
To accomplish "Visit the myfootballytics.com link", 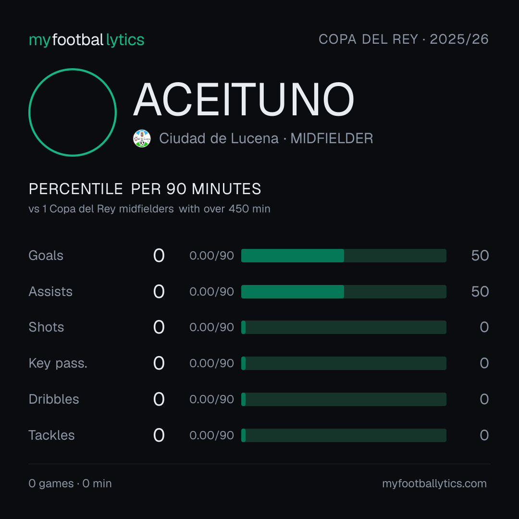I will pyautogui.click(x=434, y=483).
